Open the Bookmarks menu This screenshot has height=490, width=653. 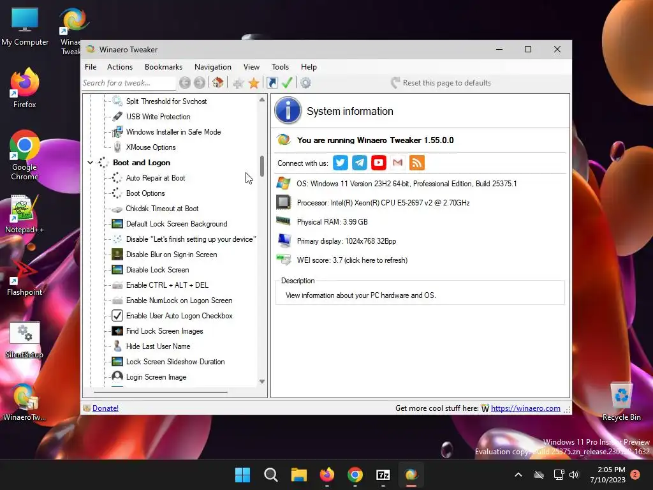[163, 66]
